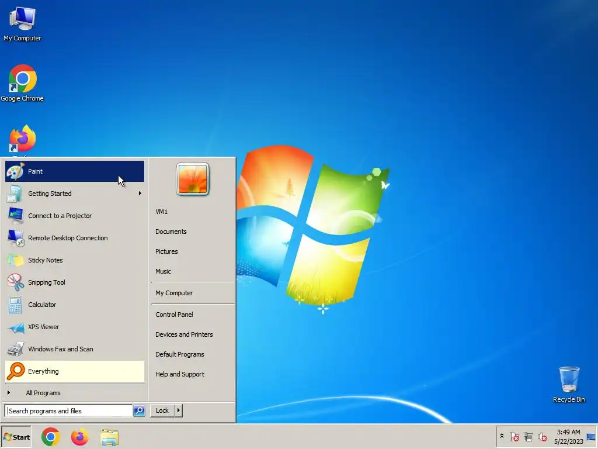
Task: Click the search magnifier button
Action: tap(139, 411)
